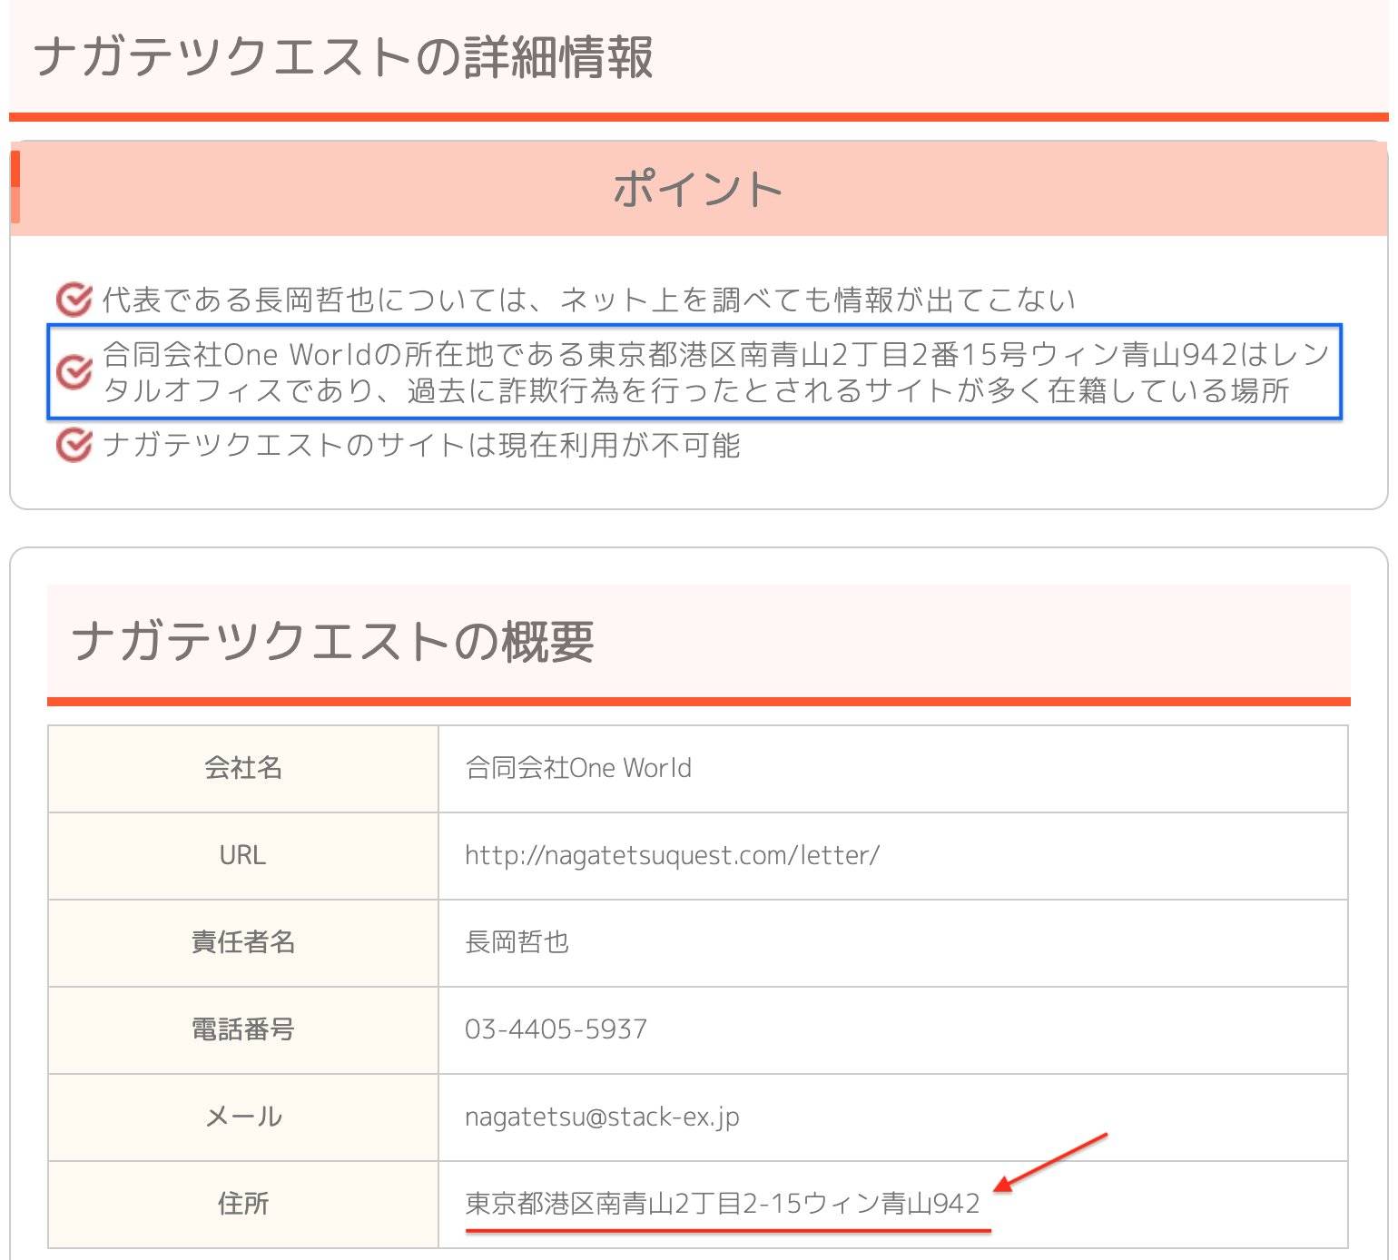
Task: Click the orange accent bar left of ポイント
Action: tap(15, 188)
